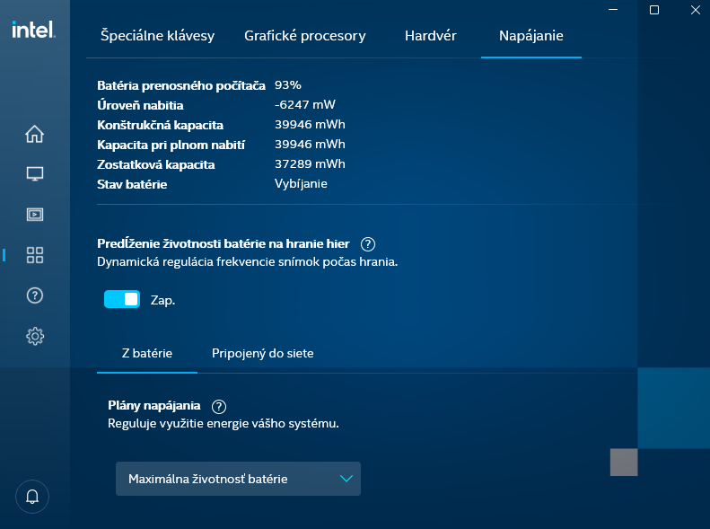Click the Stav batérie label

[132, 184]
